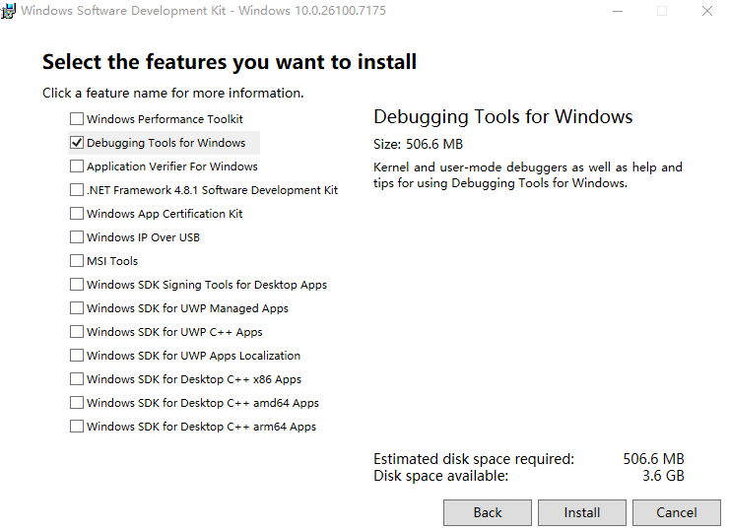Click 'Windows SDK Signing Tools for Desktop Apps' name
729x531 pixels.
pos(207,285)
